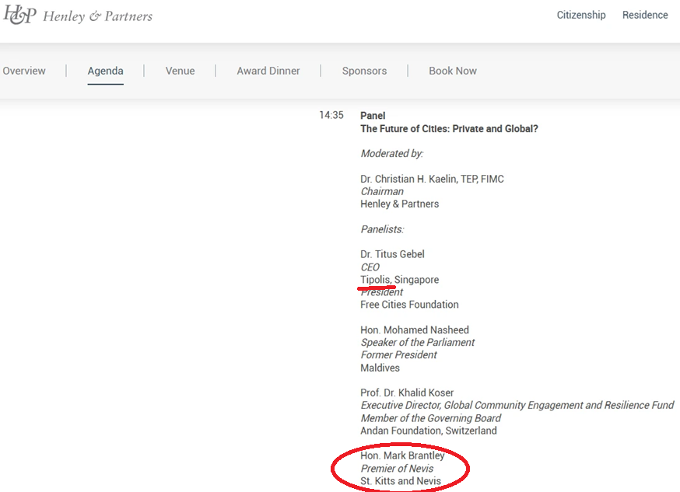Click the 'Moderated by:' label
This screenshot has height=492, width=680.
(x=391, y=154)
